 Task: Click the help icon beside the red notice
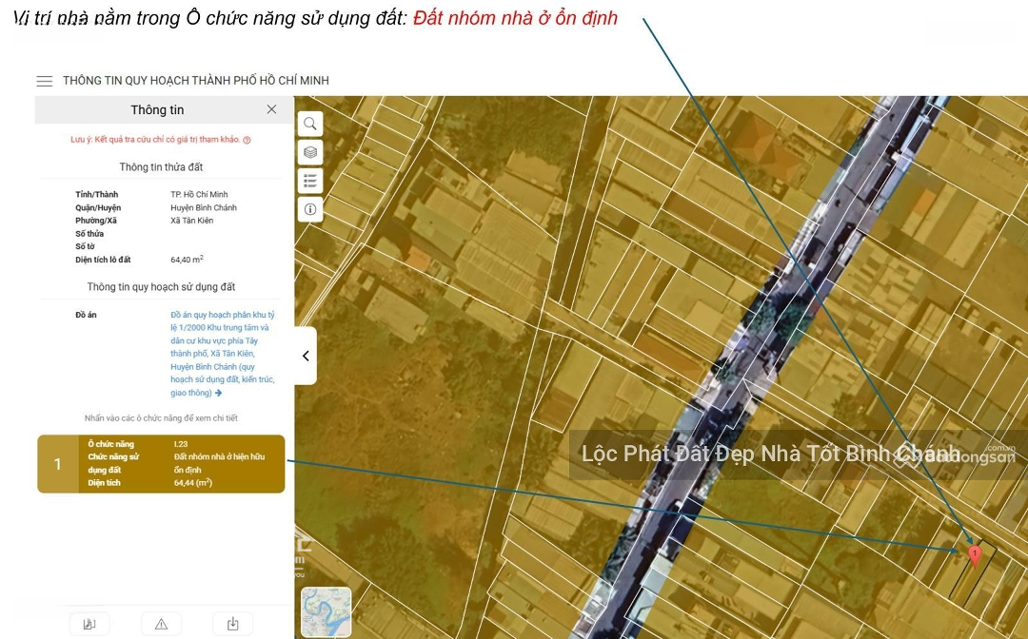coord(247,140)
